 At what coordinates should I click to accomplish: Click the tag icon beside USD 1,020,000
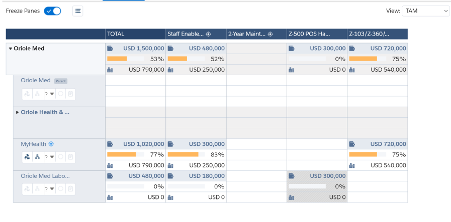pyautogui.click(x=110, y=144)
